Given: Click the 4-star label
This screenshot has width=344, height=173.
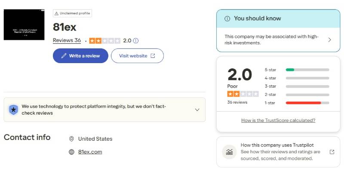Looking at the screenshot, I should click(x=270, y=78).
